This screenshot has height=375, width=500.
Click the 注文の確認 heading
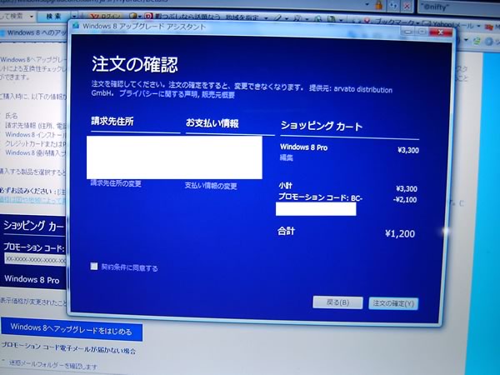[x=134, y=64]
